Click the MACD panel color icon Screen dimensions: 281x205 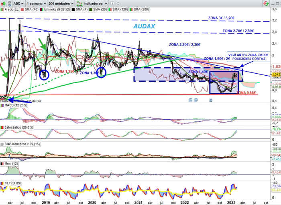pyautogui.click(x=2, y=105)
